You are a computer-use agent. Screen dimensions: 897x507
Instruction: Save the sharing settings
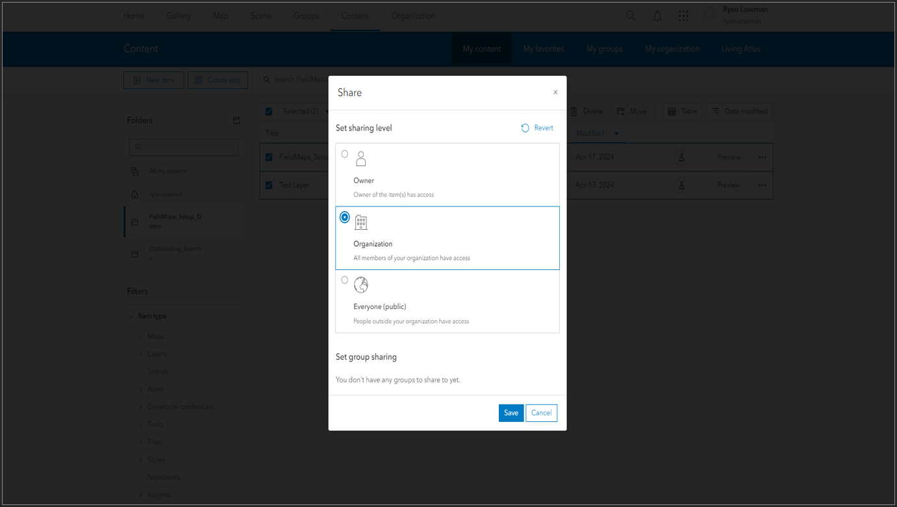pyautogui.click(x=511, y=413)
